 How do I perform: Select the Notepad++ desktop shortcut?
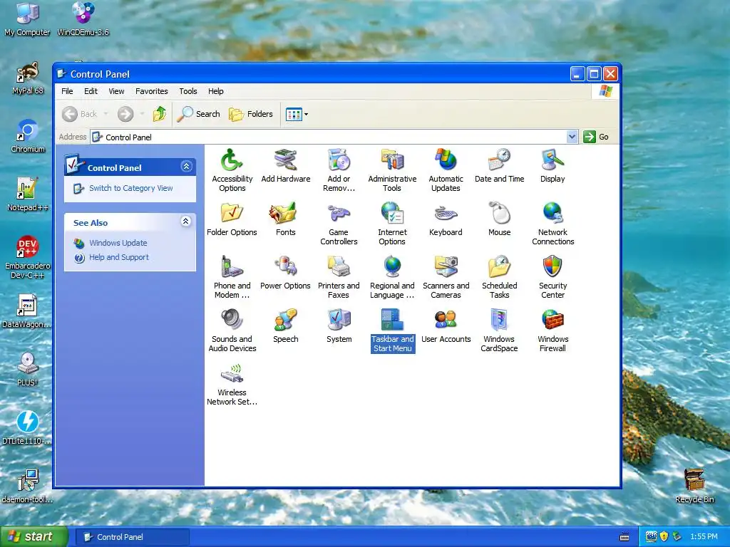point(27,194)
